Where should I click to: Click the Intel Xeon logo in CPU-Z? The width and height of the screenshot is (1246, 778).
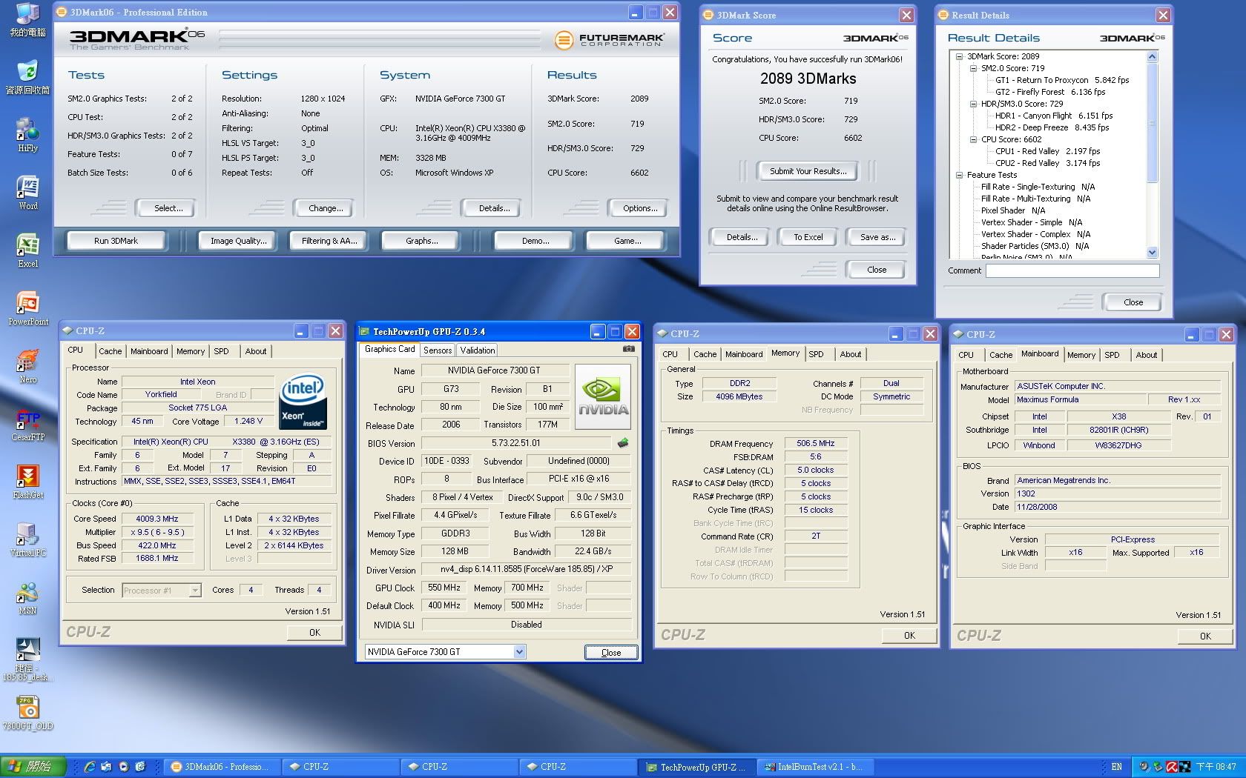pos(303,402)
